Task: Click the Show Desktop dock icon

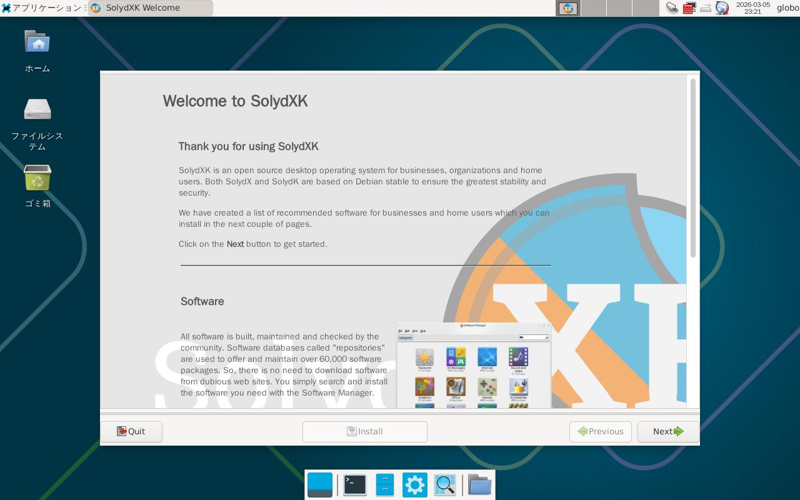Action: pos(320,485)
